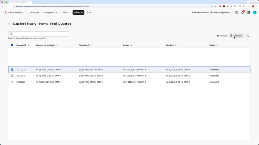Open notifications bell icon

click(242, 12)
